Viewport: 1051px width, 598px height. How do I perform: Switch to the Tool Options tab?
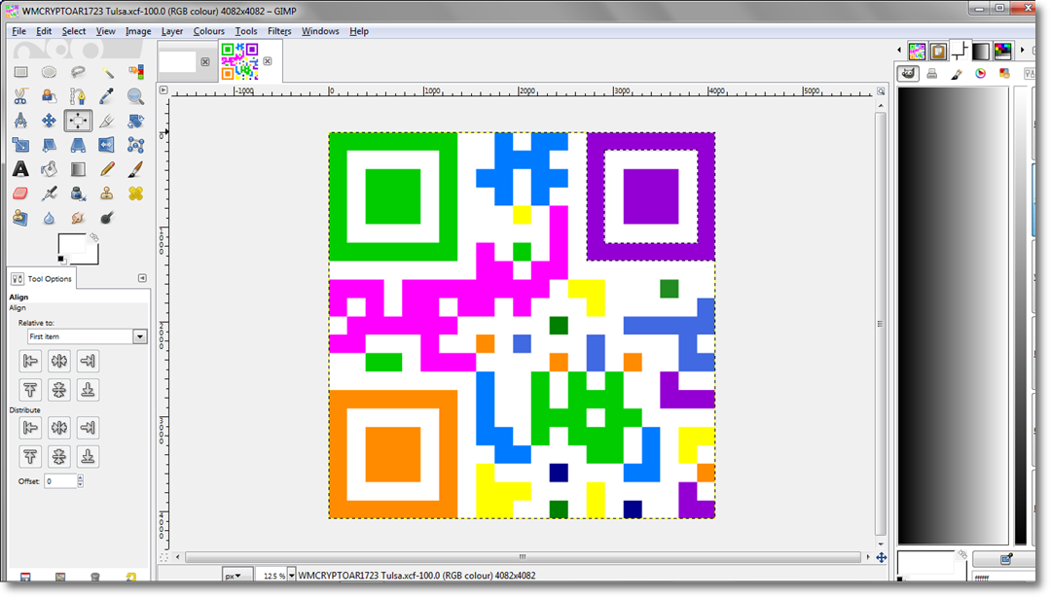click(42, 278)
